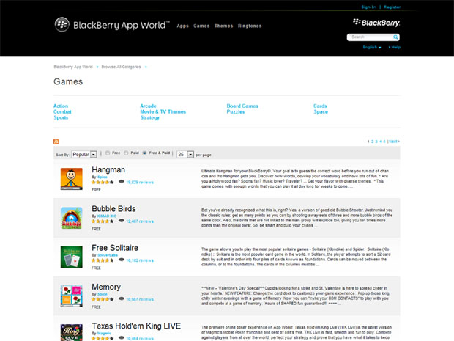Select the Free & Paid radio button
Viewport: 454px width, 341px height.
point(144,153)
